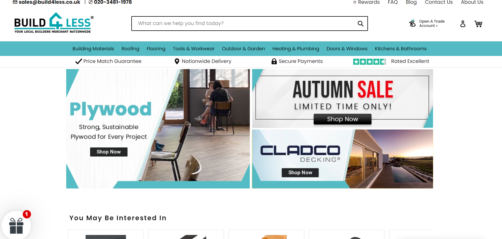Open the Building Materials menu
Viewport: 502px width, 239px height.
(x=93, y=49)
